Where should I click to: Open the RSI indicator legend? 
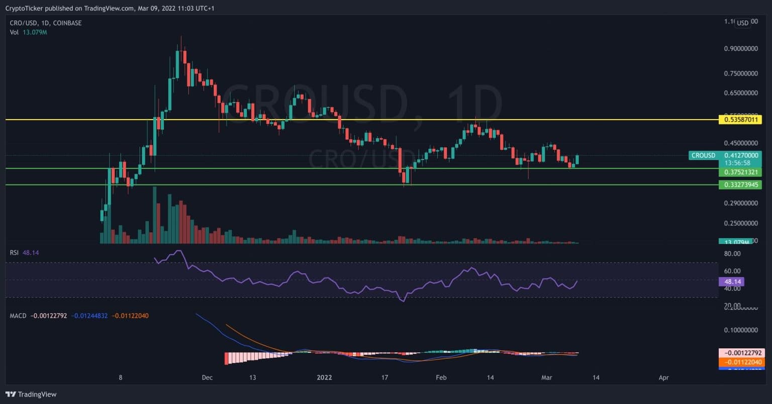pyautogui.click(x=14, y=253)
